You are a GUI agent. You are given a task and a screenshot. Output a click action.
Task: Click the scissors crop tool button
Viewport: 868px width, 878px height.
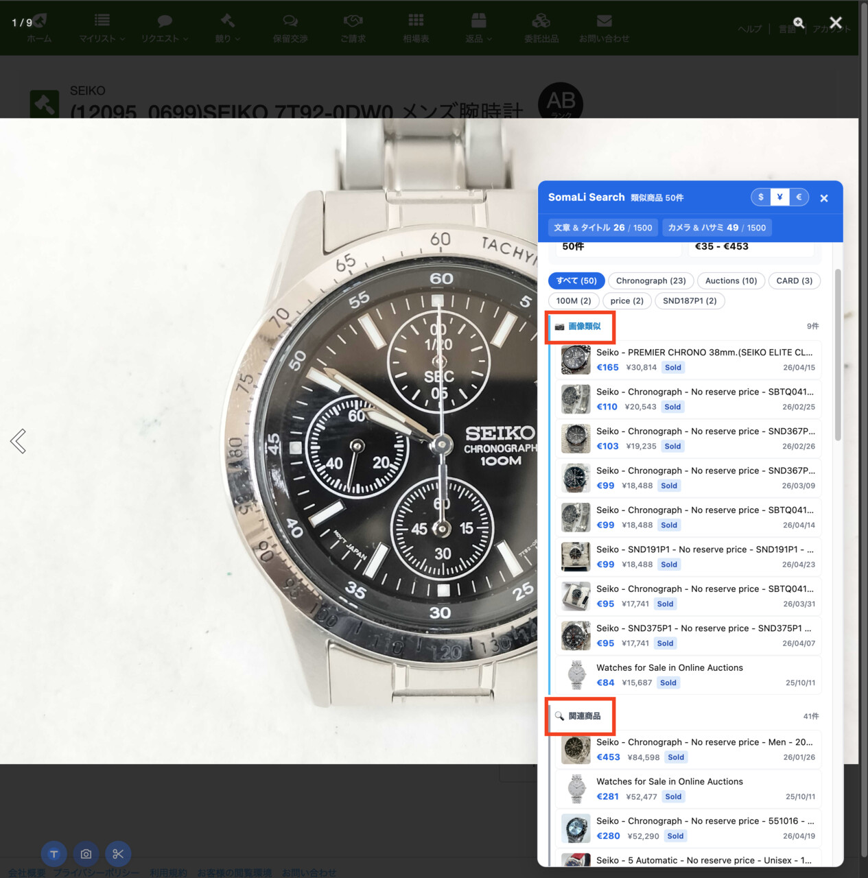pos(118,854)
